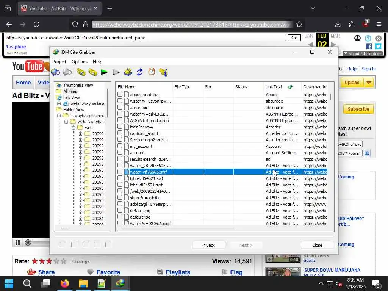Click the yellow uncheck-all files icon
This screenshot has width=388, height=291.
(92, 72)
